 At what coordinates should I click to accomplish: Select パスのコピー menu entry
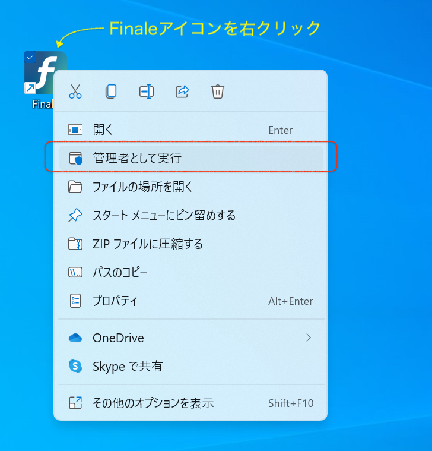coord(190,272)
